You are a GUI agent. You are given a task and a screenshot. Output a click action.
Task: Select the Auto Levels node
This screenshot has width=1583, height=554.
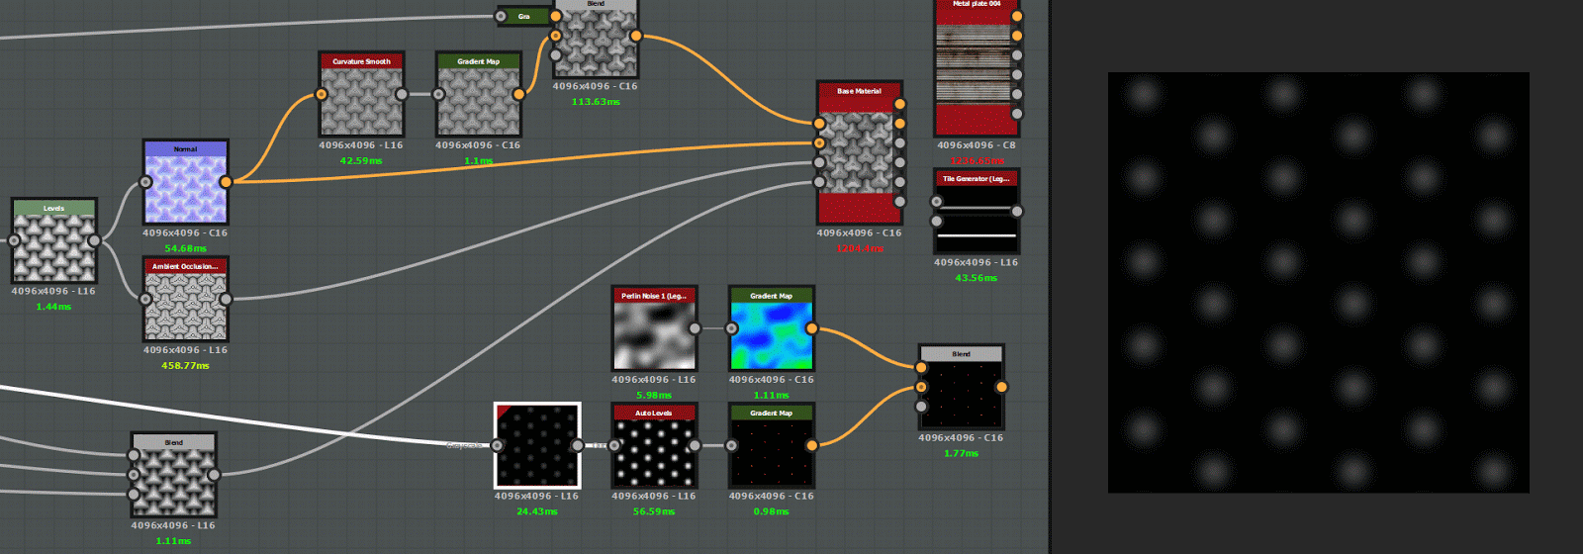pyautogui.click(x=654, y=445)
